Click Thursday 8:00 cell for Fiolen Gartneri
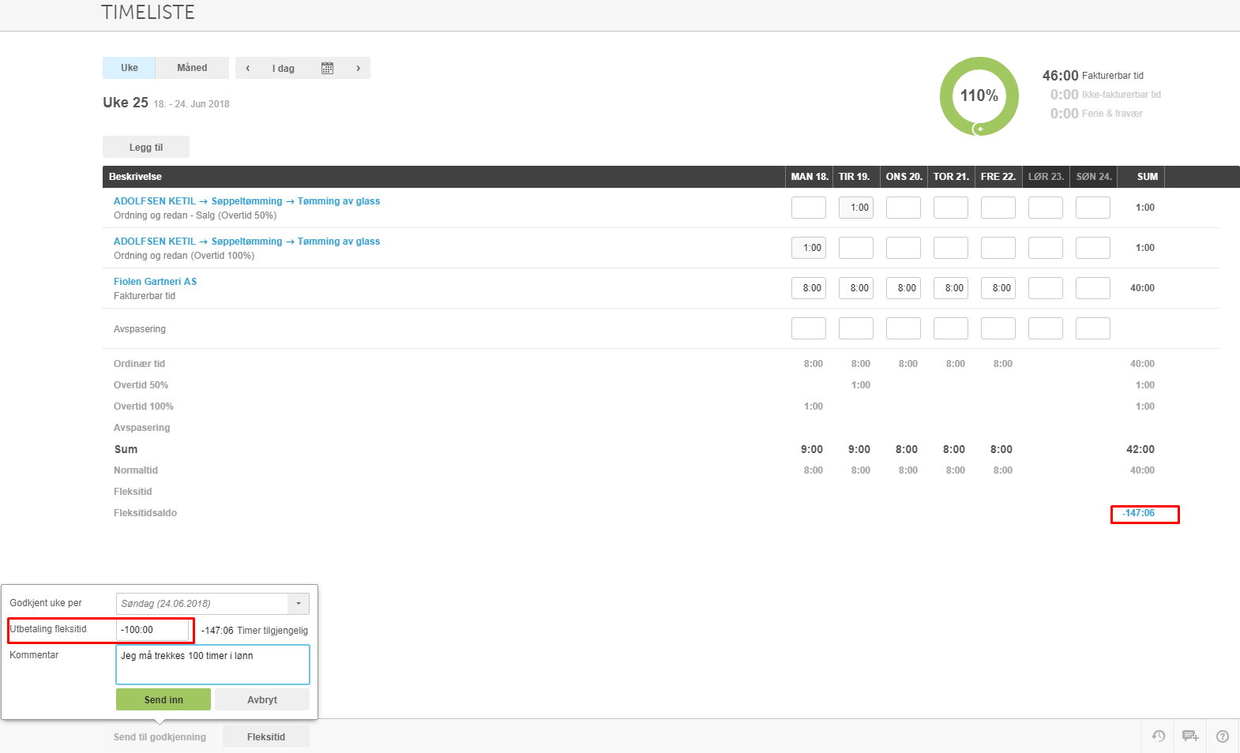The width and height of the screenshot is (1240, 753). tap(951, 288)
